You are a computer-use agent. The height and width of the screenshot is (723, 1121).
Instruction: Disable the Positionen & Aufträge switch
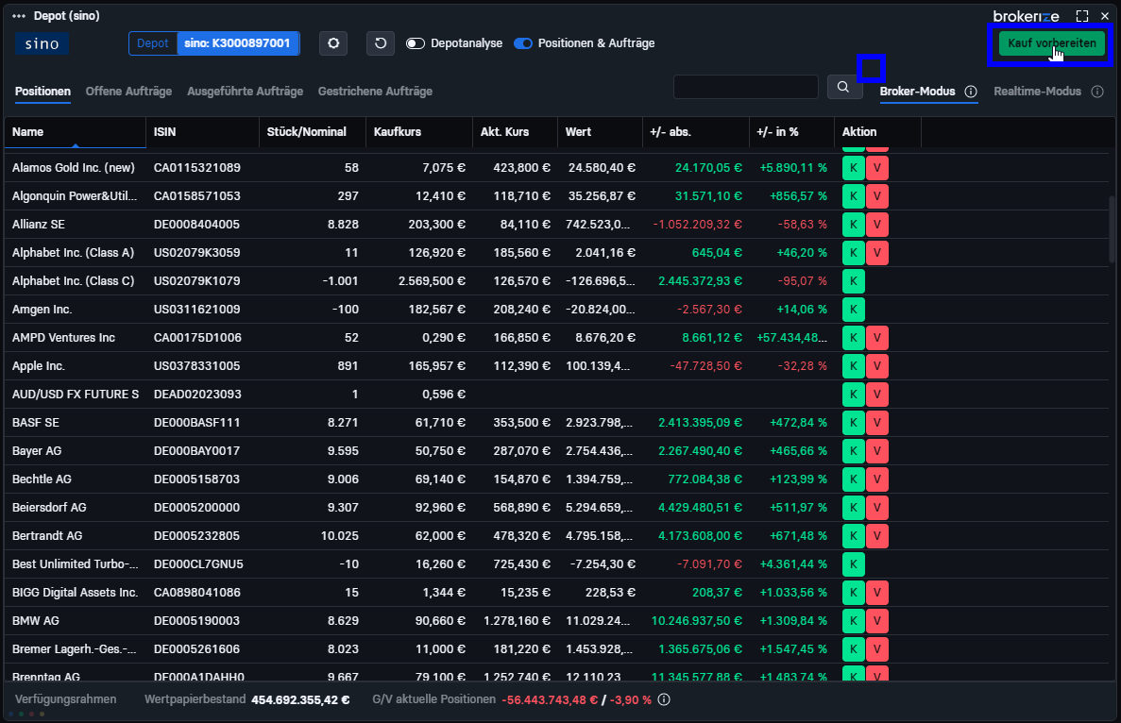523,43
